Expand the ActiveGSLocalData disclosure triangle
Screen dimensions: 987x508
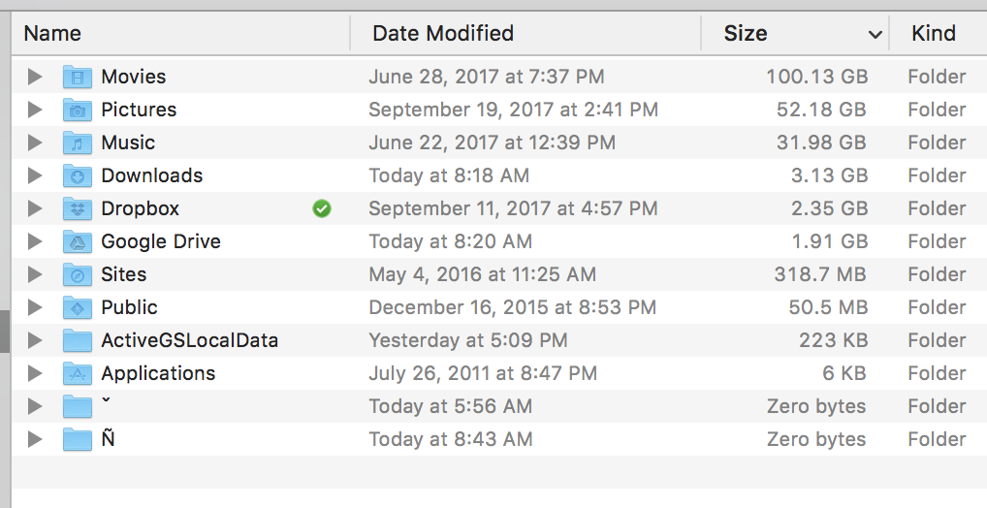(x=35, y=340)
